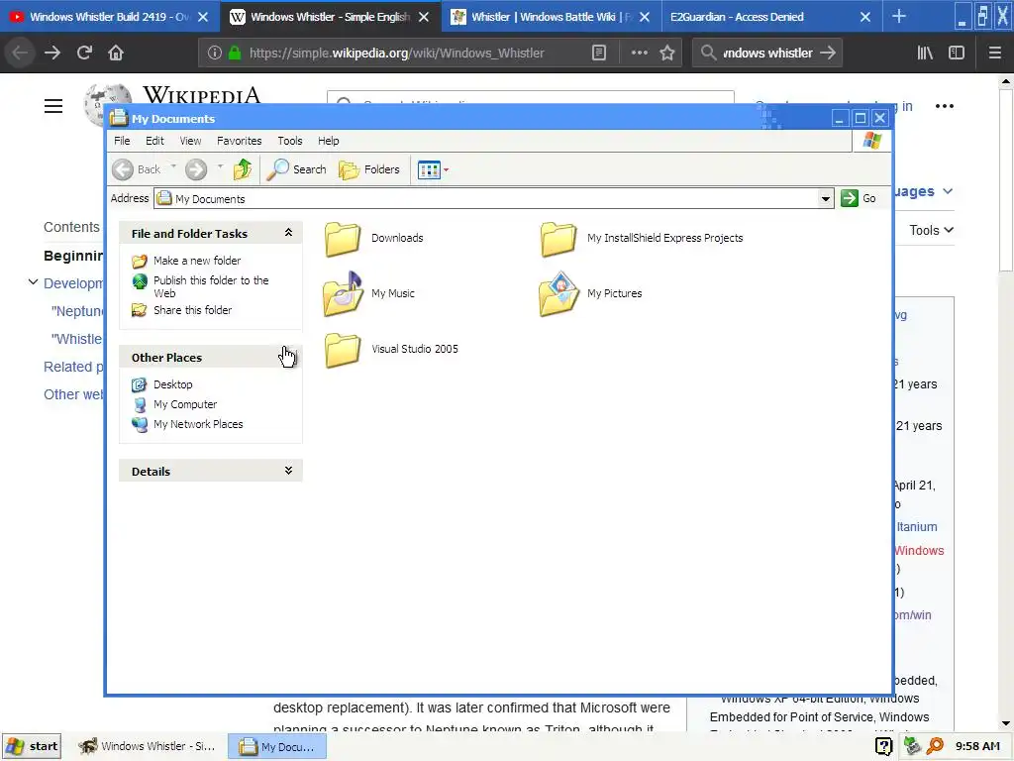Switch to Whistler Windows Battle Wiki tab
This screenshot has height=761, width=1014.
click(552, 17)
